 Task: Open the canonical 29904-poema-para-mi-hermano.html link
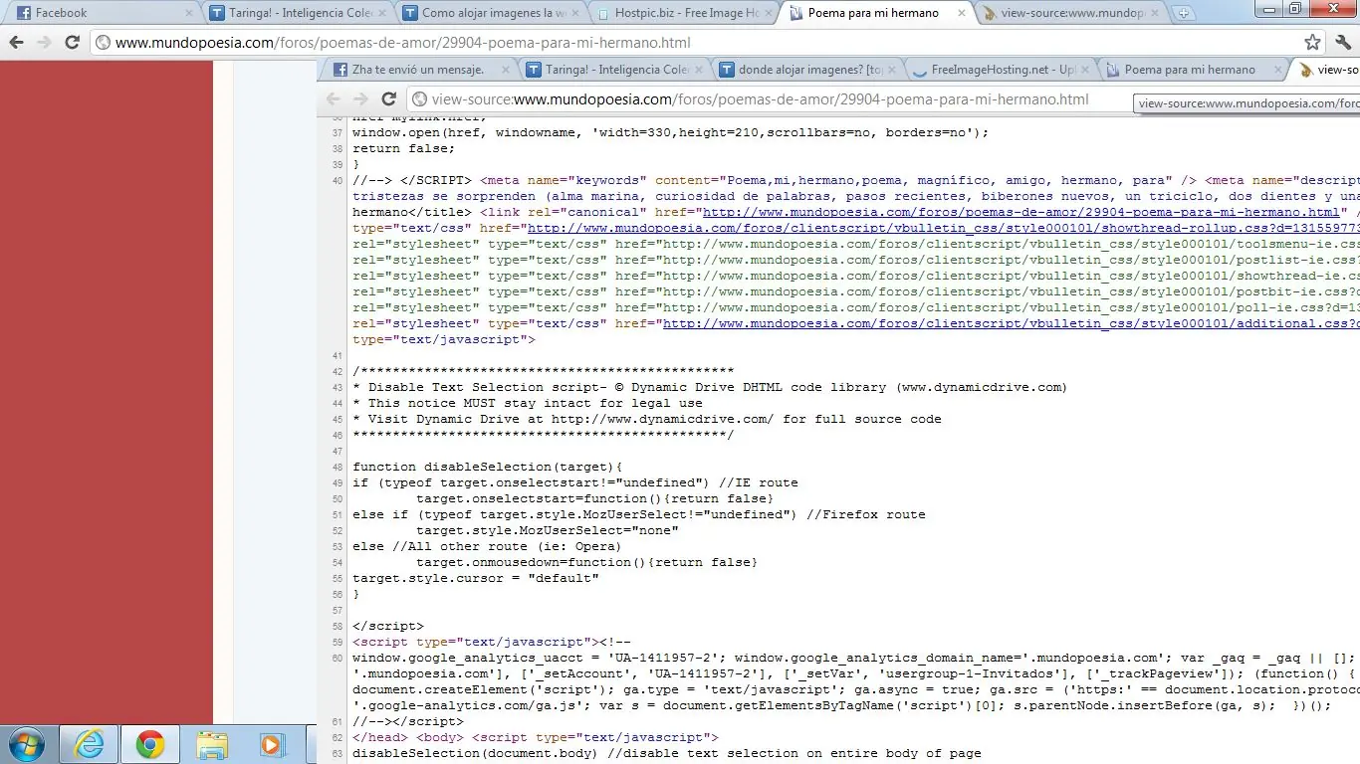[x=1021, y=212]
